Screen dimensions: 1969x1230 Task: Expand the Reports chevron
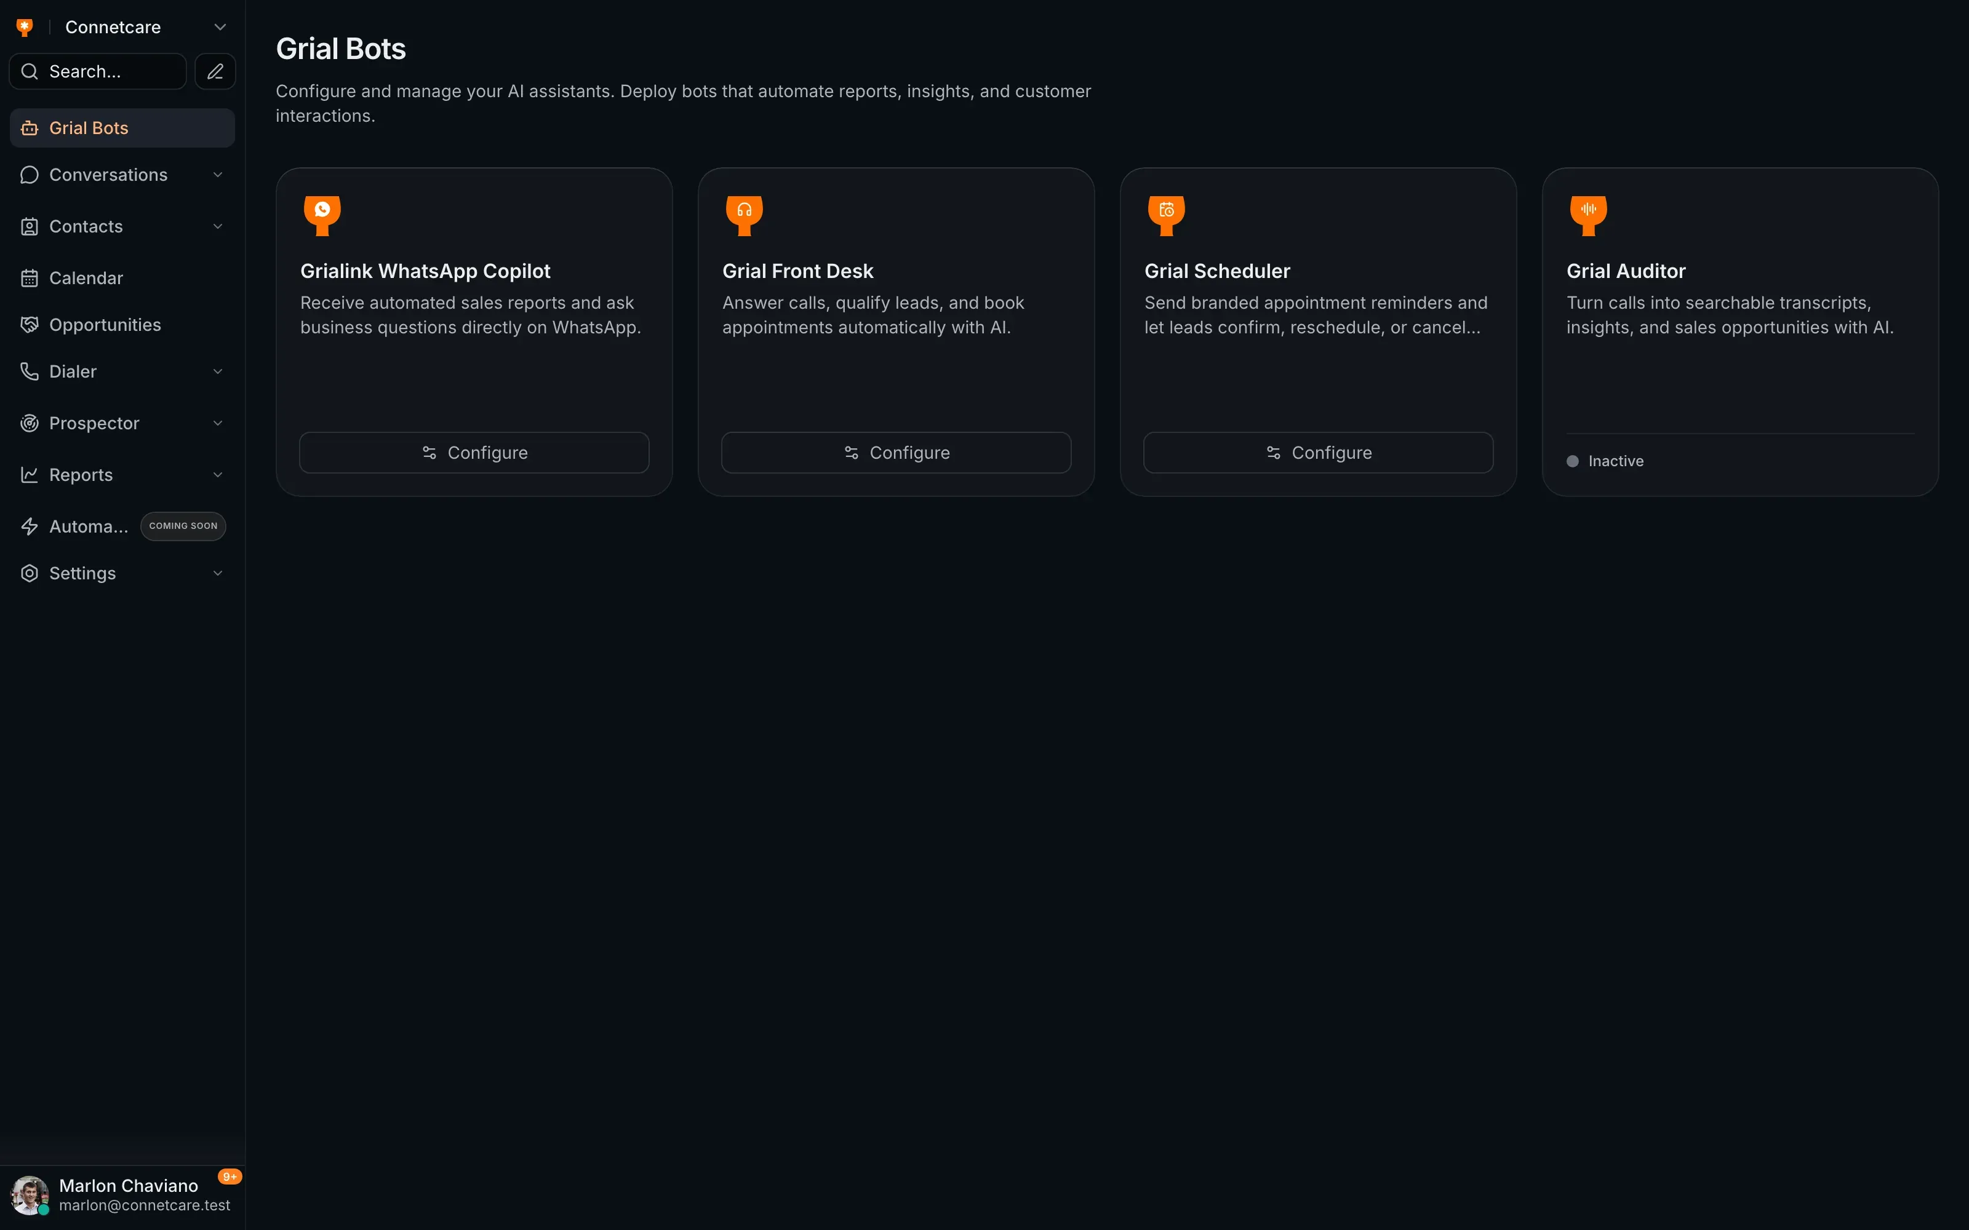click(218, 475)
